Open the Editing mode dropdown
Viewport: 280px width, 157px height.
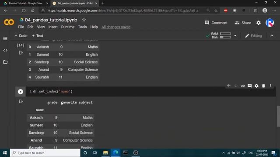tap(254, 36)
